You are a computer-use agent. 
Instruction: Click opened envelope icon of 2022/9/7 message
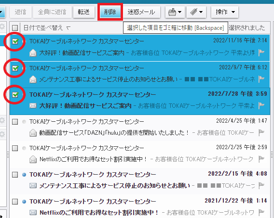33,79
